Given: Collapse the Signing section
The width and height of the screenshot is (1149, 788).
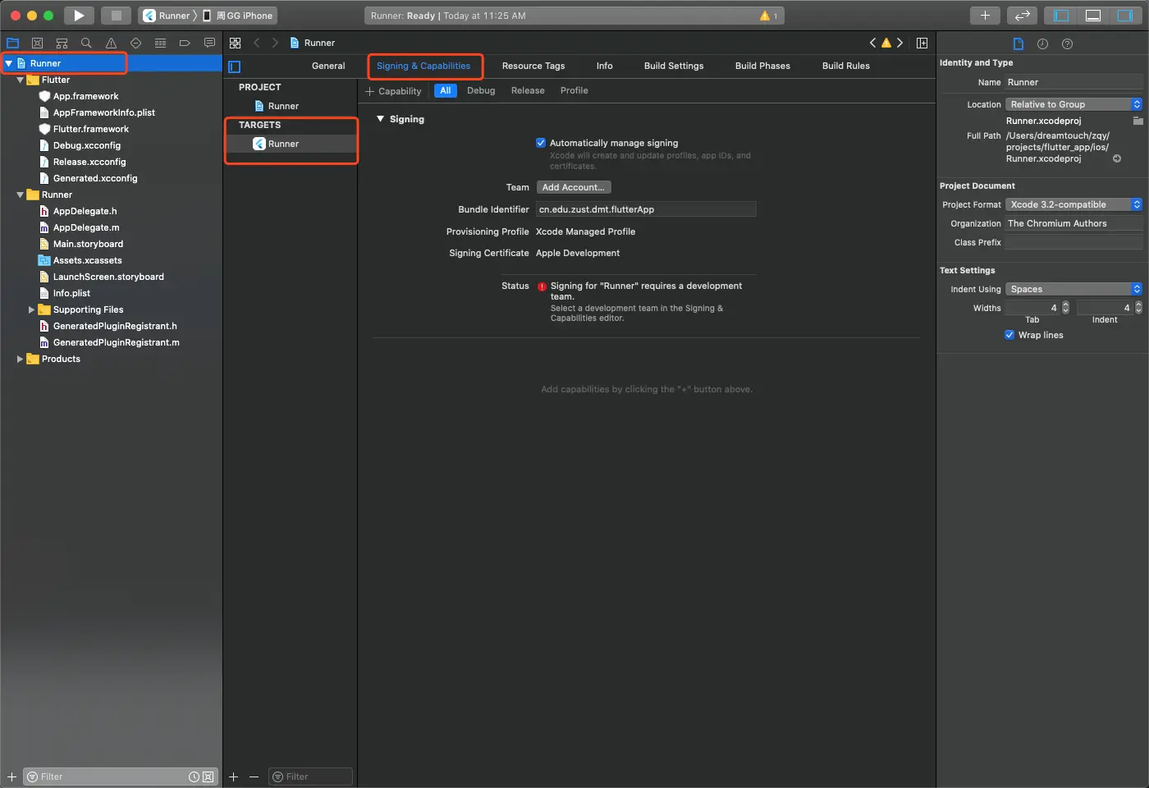Looking at the screenshot, I should click(x=380, y=119).
